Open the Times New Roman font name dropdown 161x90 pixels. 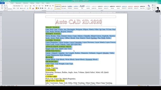(x=21, y=6)
